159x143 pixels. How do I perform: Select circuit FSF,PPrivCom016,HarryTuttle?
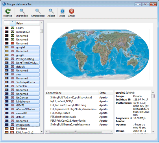tap(79, 120)
